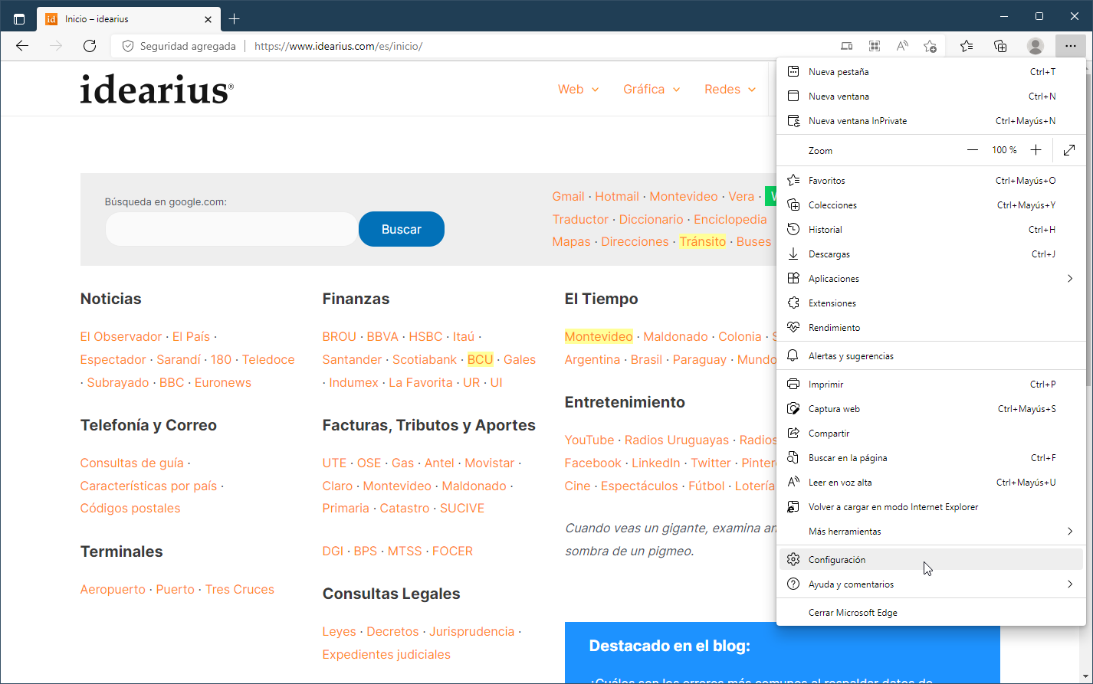
Task: Choose Imprimir in the menu
Action: click(931, 385)
